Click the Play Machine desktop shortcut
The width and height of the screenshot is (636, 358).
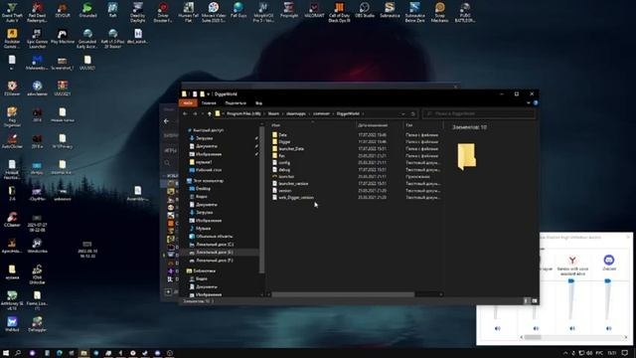(x=63, y=37)
